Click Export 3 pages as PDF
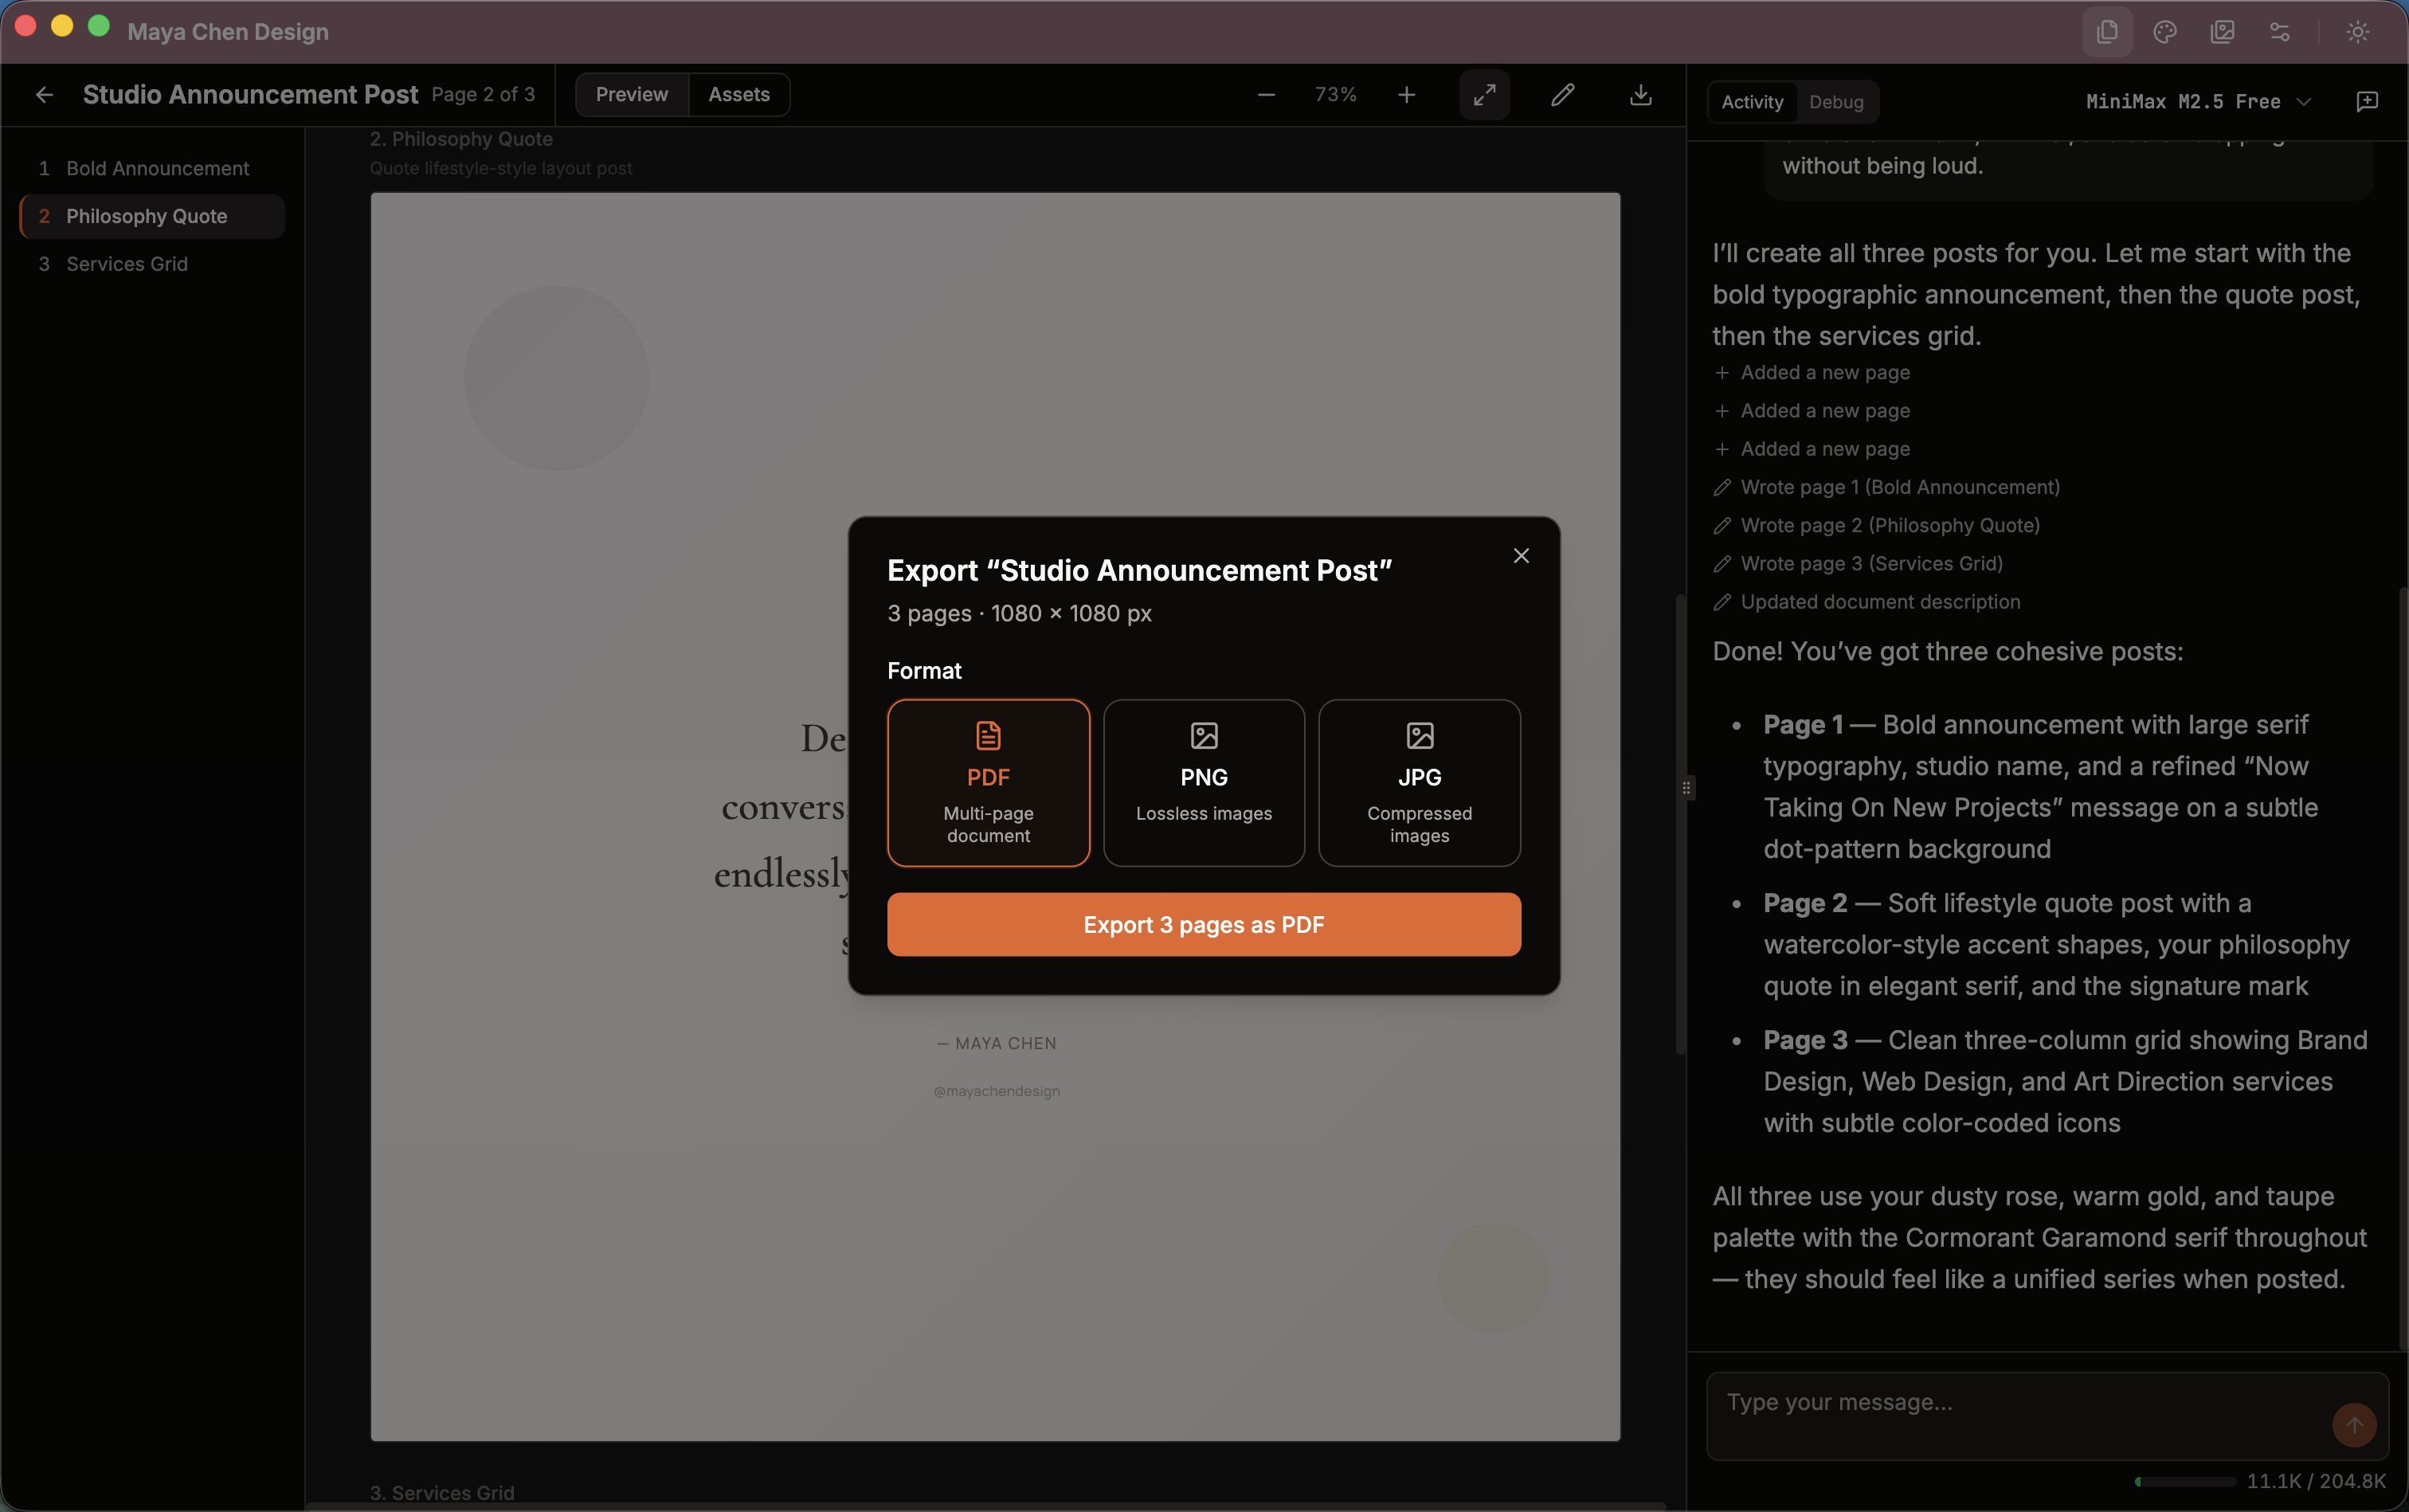This screenshot has height=1512, width=2409. (1203, 924)
